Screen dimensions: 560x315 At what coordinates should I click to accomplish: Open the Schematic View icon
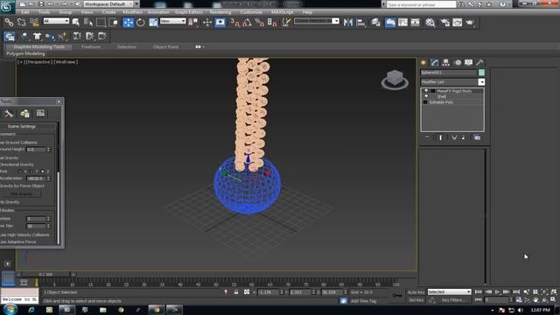point(416,23)
